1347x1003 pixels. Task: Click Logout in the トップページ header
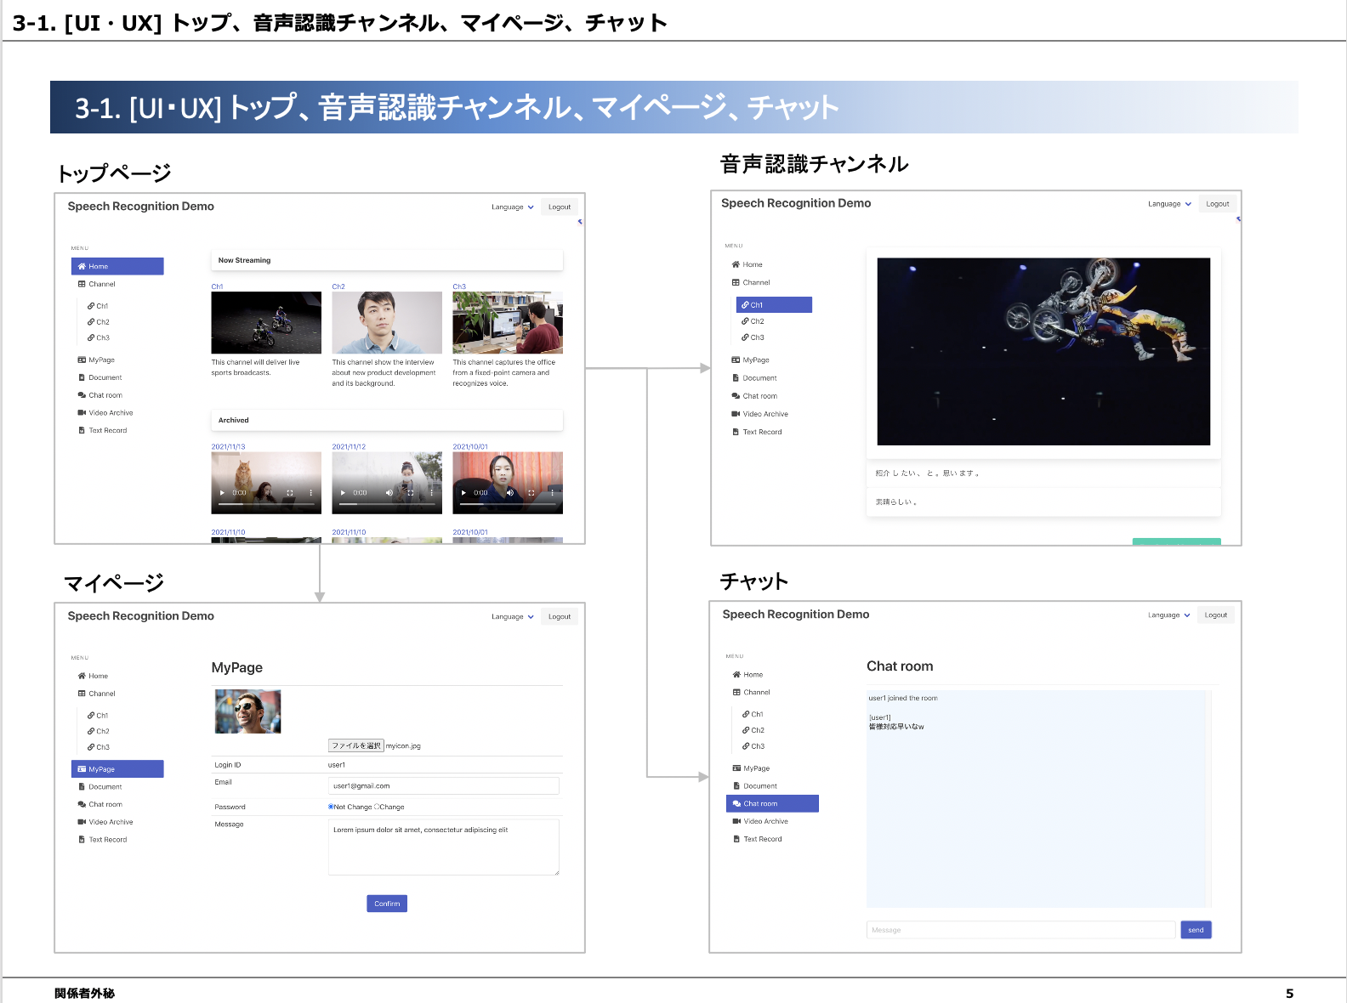(x=560, y=207)
